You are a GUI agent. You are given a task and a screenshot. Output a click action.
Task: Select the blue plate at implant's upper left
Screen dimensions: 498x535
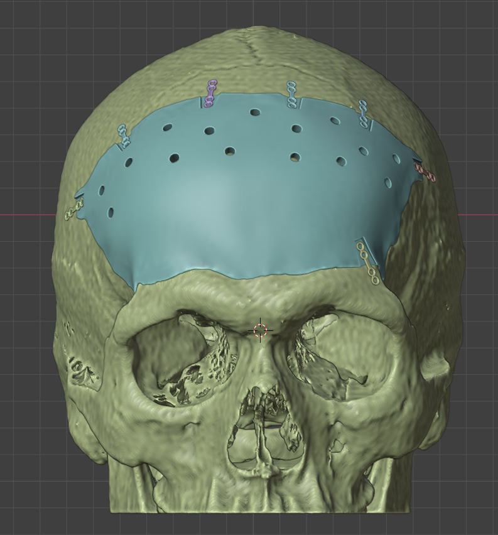tap(124, 135)
